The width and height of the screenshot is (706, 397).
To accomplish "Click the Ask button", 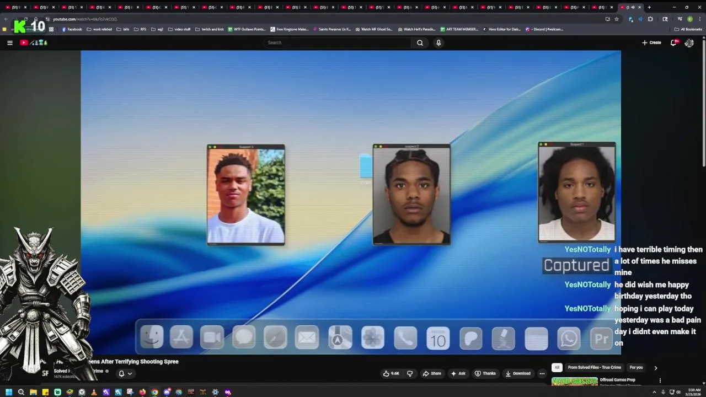I will (458, 373).
